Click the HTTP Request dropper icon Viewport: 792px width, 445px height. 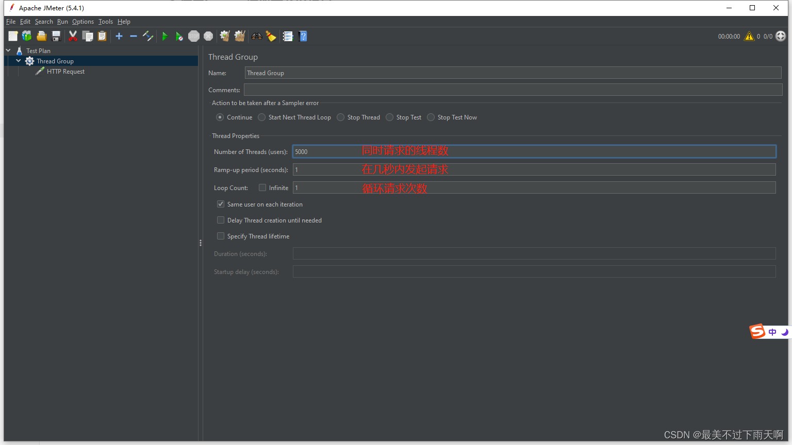coord(40,71)
